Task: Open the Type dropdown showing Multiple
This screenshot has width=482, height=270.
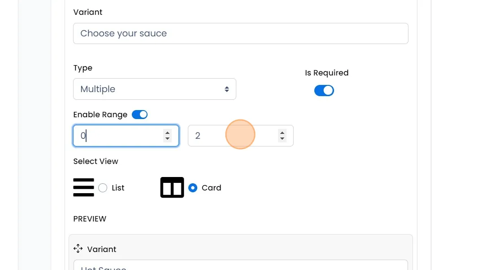Action: (148, 89)
